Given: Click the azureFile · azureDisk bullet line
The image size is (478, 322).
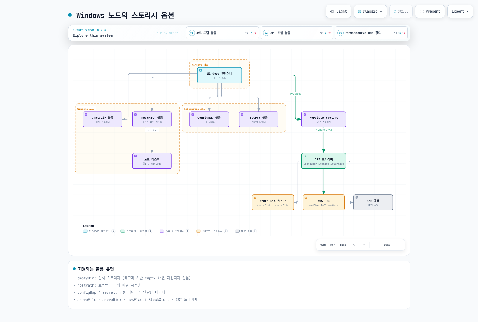Looking at the screenshot, I should 137,299.
